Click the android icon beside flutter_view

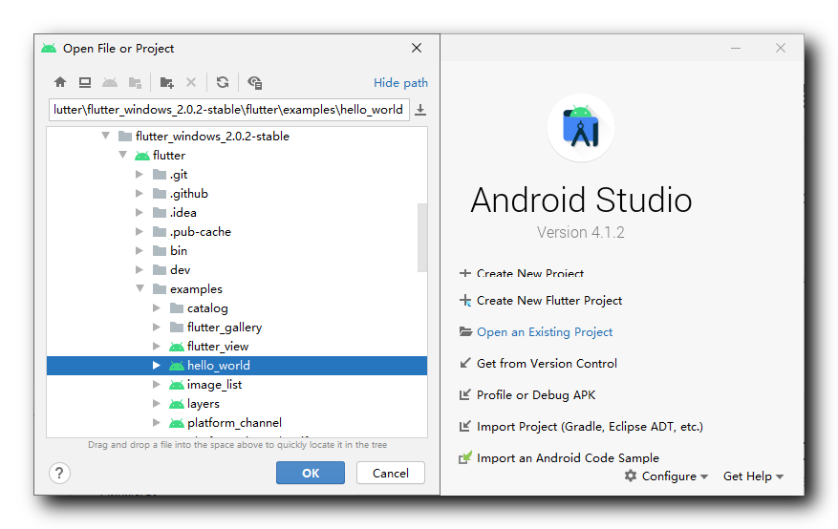tap(177, 347)
